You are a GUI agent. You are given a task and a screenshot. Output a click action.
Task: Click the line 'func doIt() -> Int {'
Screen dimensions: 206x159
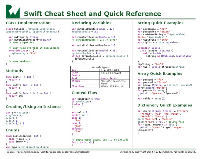coord(20,77)
